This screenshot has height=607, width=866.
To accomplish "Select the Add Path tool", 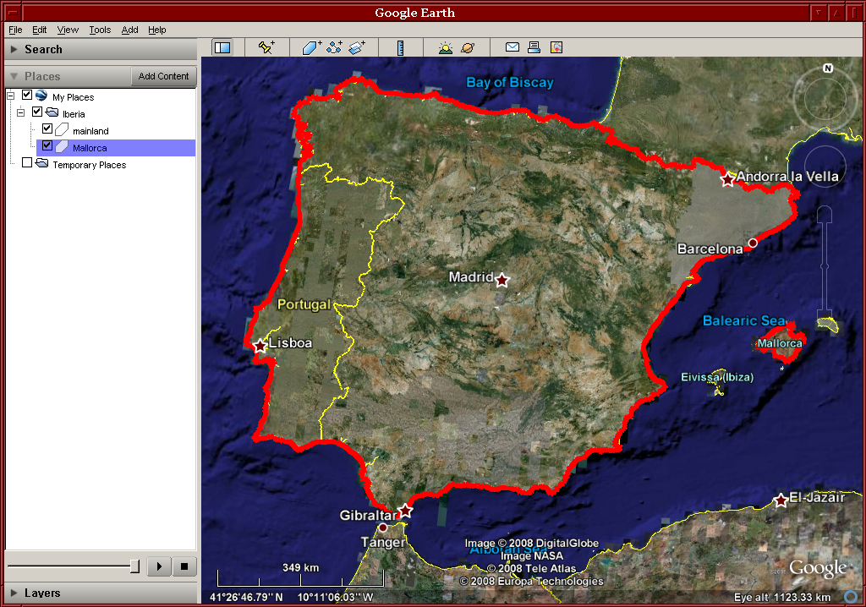I will pos(334,47).
